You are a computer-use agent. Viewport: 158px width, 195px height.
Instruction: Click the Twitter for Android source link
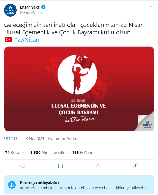64,139
